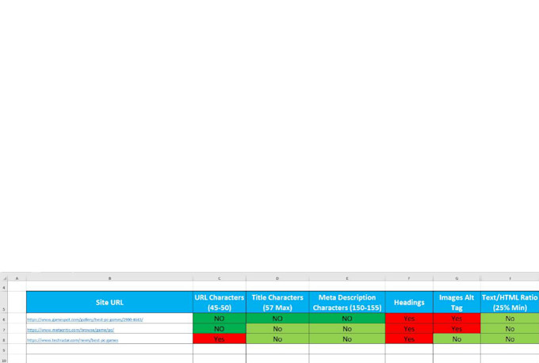Click gamespot row Text/HTML Ratio No cell
The image size is (539, 363).
[510, 319]
